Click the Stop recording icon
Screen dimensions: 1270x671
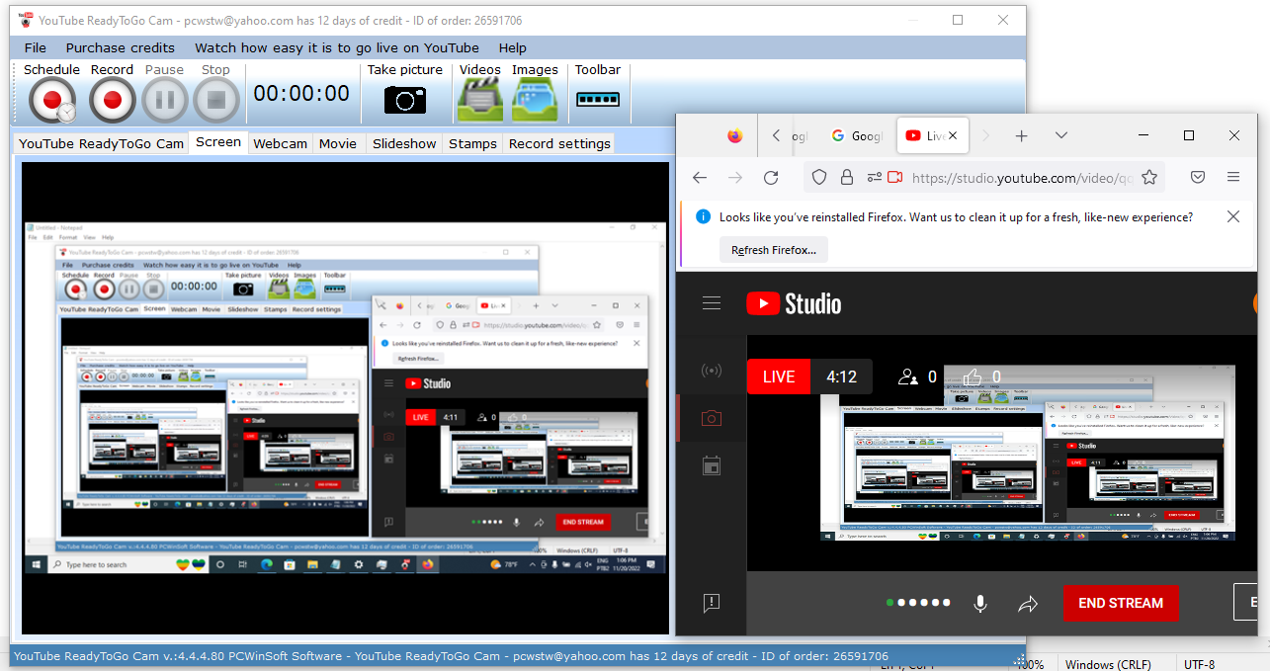(x=215, y=100)
